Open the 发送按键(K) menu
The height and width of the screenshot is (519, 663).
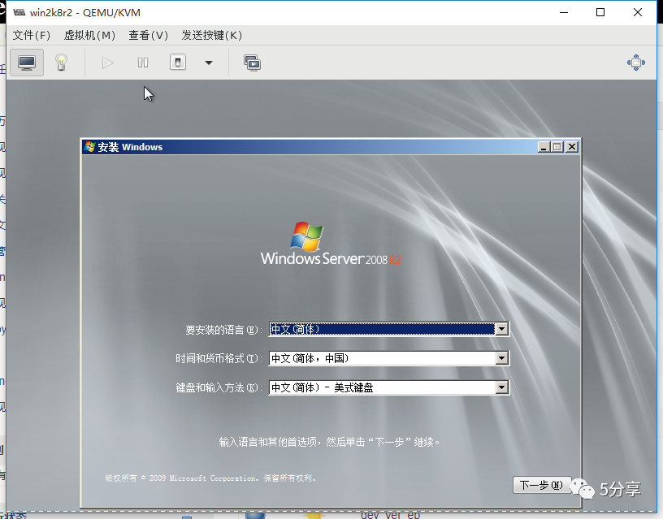click(212, 35)
